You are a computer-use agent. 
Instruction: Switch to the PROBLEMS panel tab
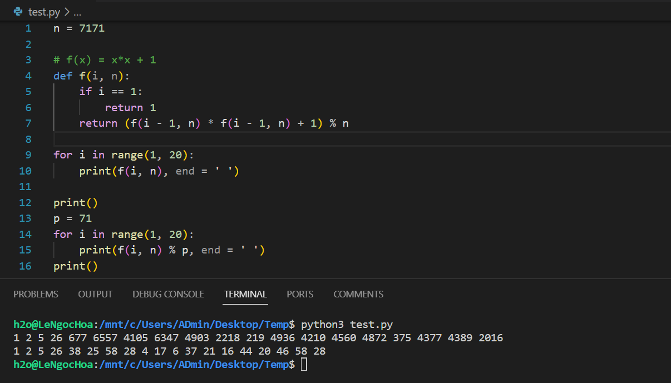coord(36,294)
